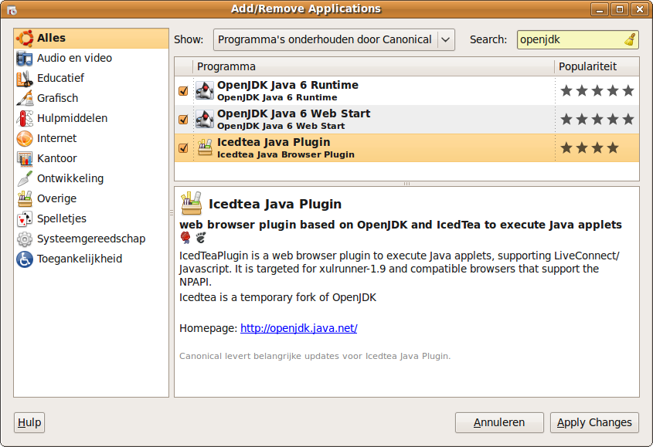
Task: Sort by the Programma column header
Action: click(373, 66)
